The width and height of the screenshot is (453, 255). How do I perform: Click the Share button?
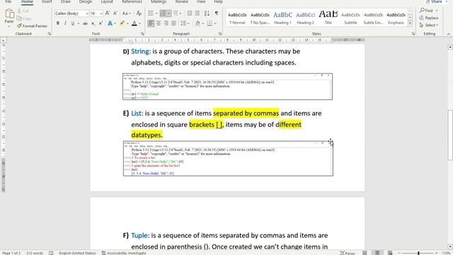(x=434, y=1)
